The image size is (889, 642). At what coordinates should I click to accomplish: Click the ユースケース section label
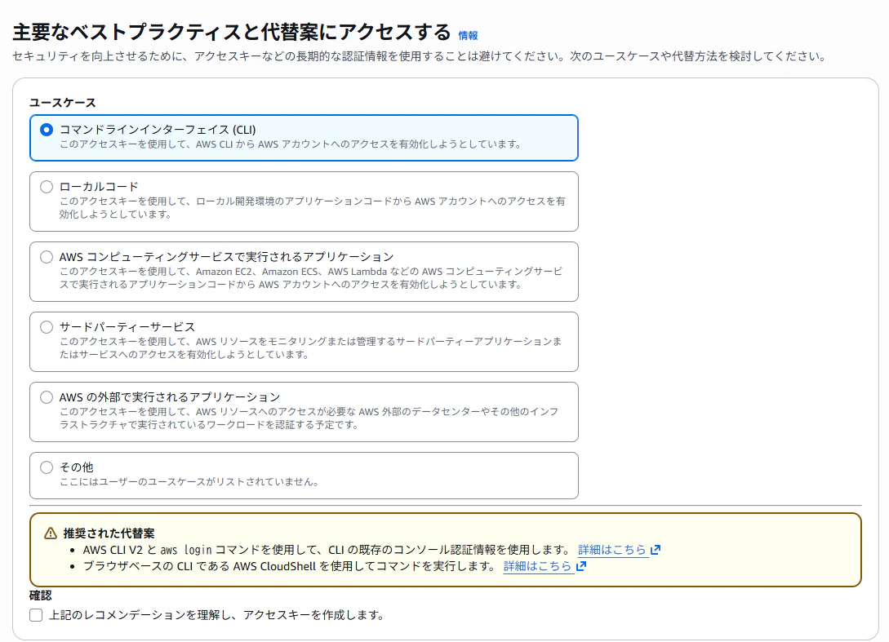pyautogui.click(x=62, y=103)
